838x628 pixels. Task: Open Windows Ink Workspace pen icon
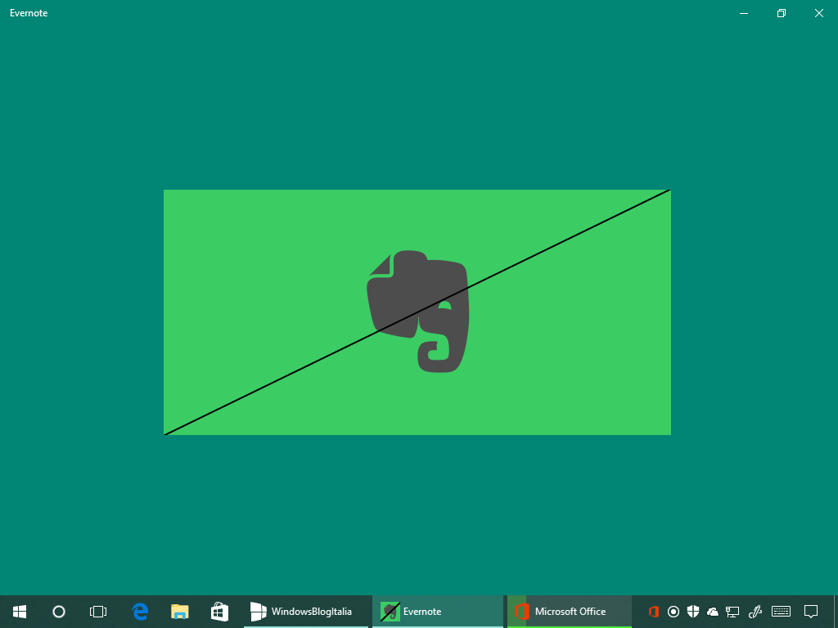point(755,612)
